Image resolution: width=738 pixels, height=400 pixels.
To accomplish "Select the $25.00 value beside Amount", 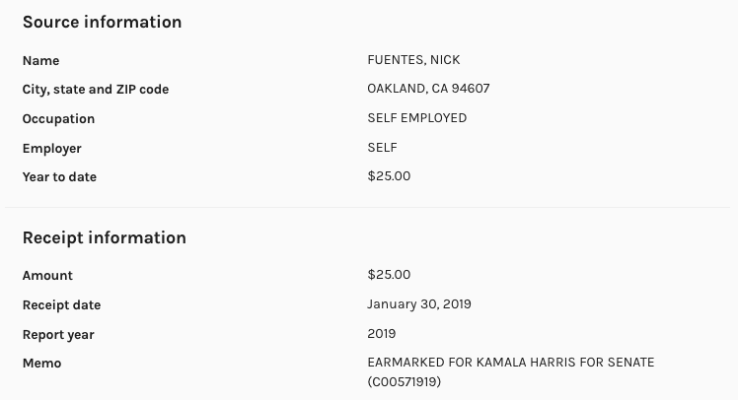I will 389,275.
